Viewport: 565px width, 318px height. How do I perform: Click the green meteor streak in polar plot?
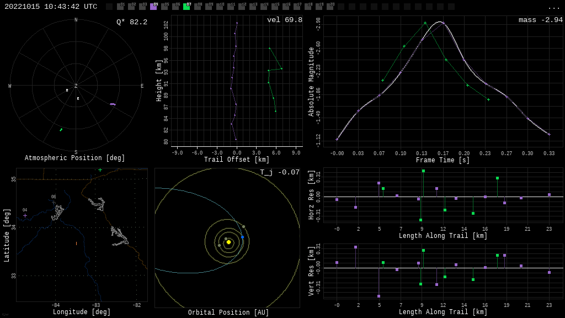(x=61, y=130)
